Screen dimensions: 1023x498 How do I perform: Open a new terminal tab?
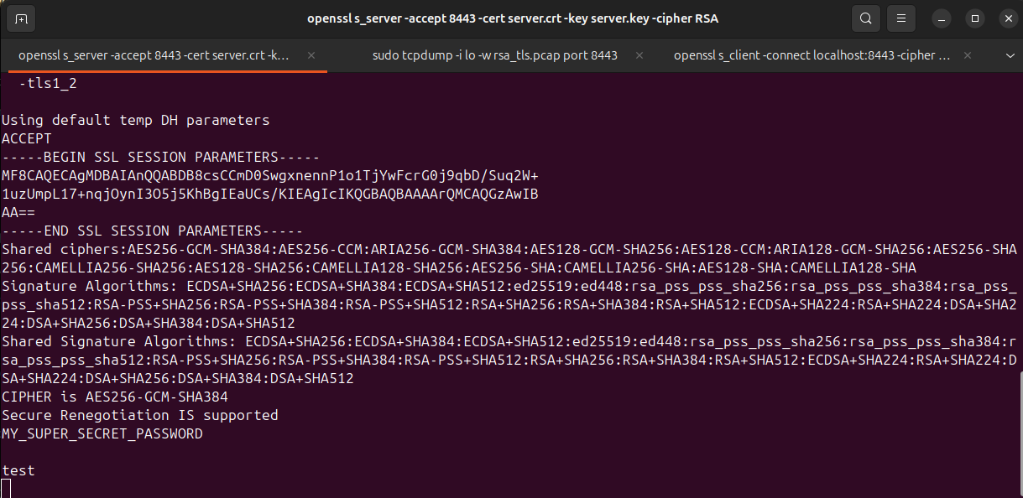coord(21,18)
